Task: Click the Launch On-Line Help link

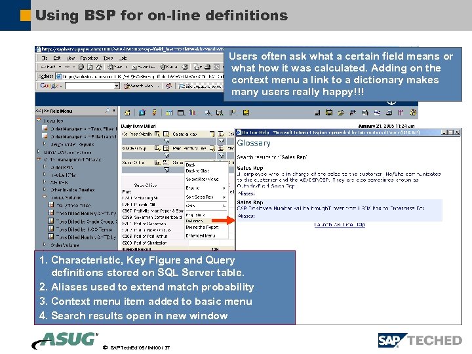Action: point(340,225)
